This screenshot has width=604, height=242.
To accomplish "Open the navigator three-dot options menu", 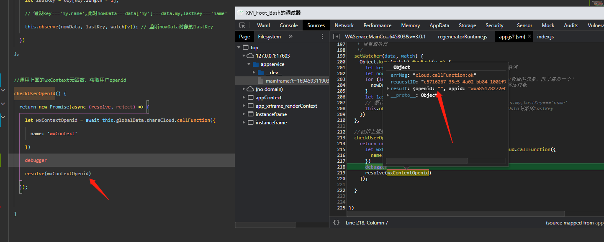I will [322, 37].
